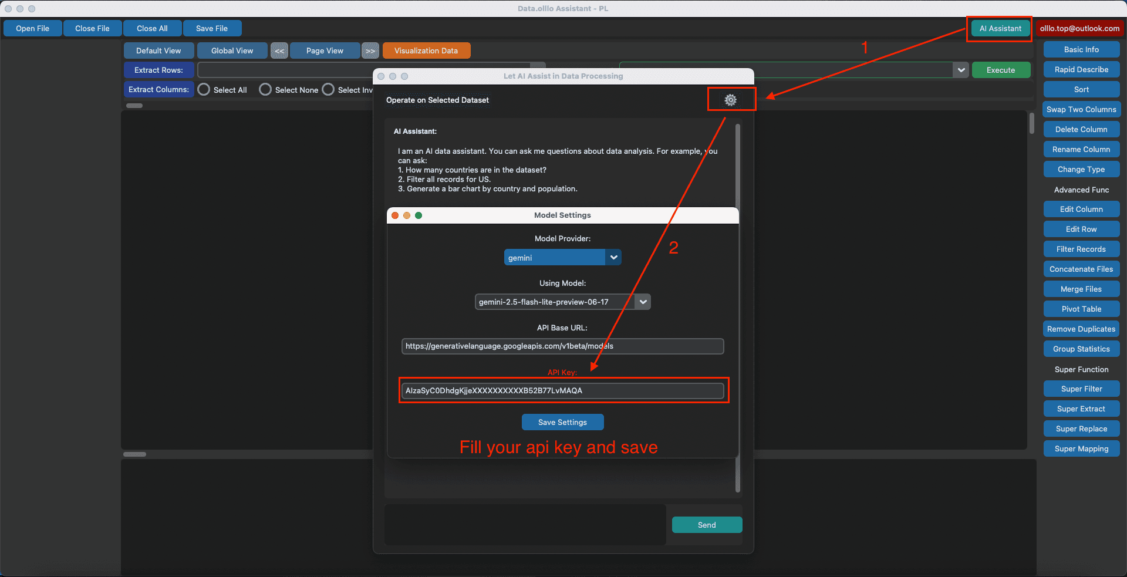This screenshot has width=1127, height=577.
Task: Click Remove Duplicates in the sidebar
Action: [x=1081, y=329]
